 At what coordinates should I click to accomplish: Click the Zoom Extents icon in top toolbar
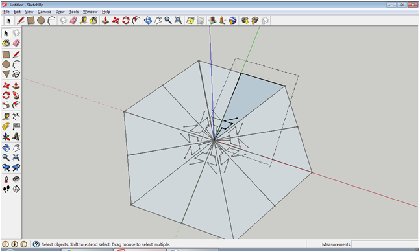pos(178,20)
